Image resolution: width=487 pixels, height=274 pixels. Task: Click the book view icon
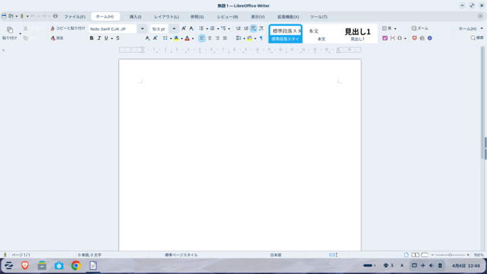425,255
